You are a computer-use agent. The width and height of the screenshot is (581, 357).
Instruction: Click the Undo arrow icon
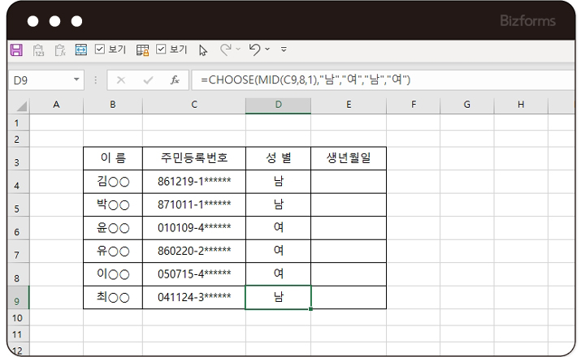[x=255, y=49]
